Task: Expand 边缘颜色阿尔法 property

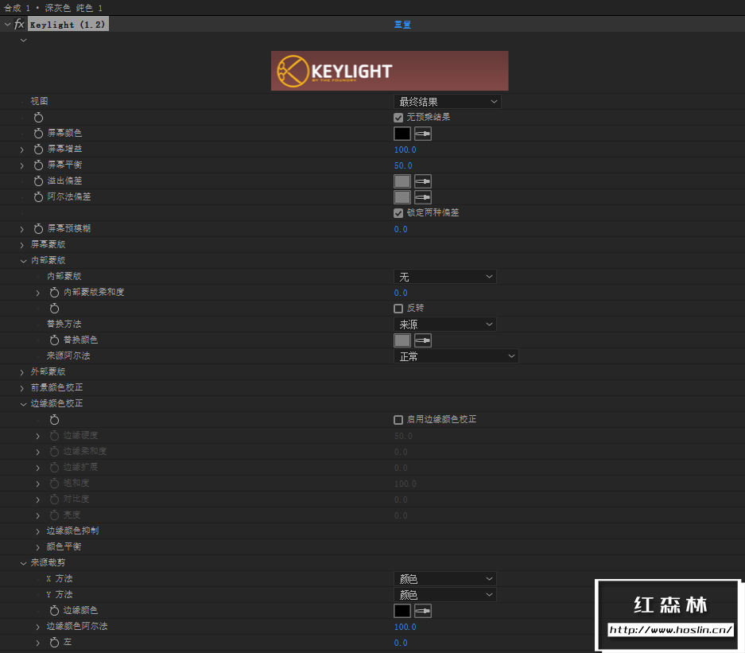Action: click(x=38, y=627)
